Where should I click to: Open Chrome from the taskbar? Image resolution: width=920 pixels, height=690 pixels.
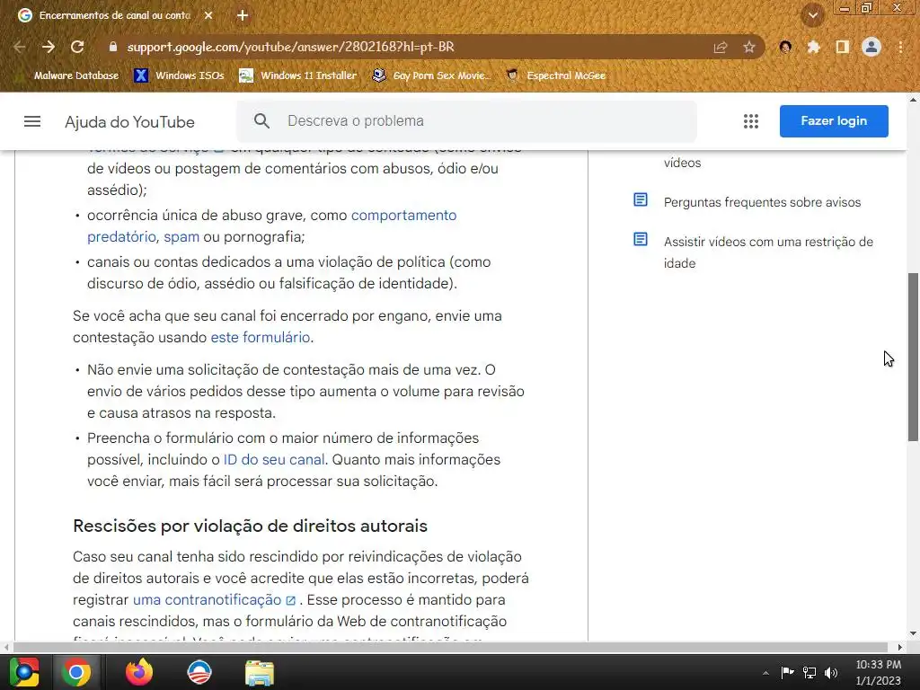click(76, 672)
